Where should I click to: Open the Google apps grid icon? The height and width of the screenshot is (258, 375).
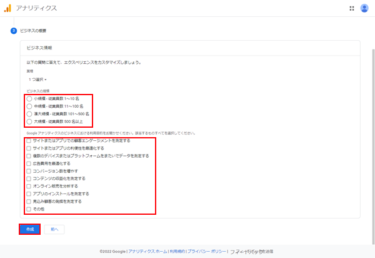tap(351, 8)
